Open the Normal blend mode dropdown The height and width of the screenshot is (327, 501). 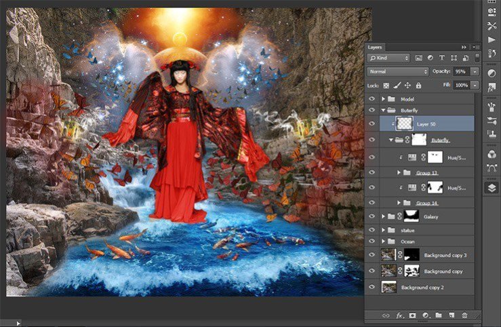coord(398,72)
